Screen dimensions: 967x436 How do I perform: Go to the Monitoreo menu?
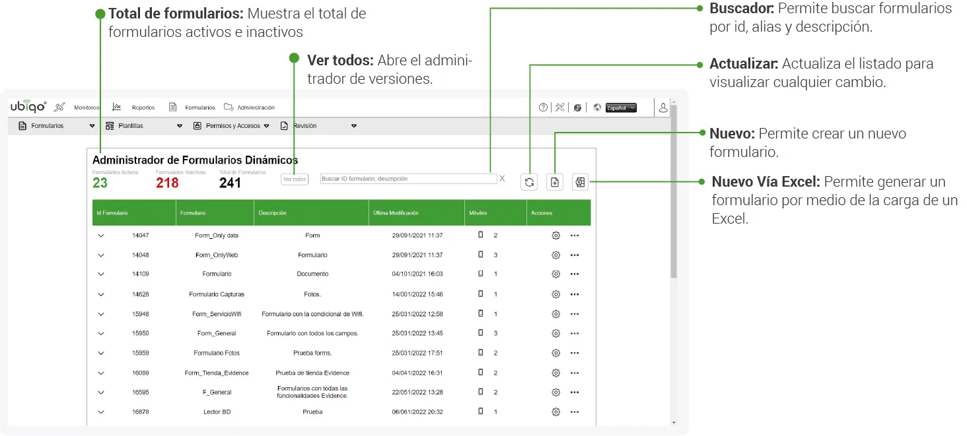[x=87, y=108]
